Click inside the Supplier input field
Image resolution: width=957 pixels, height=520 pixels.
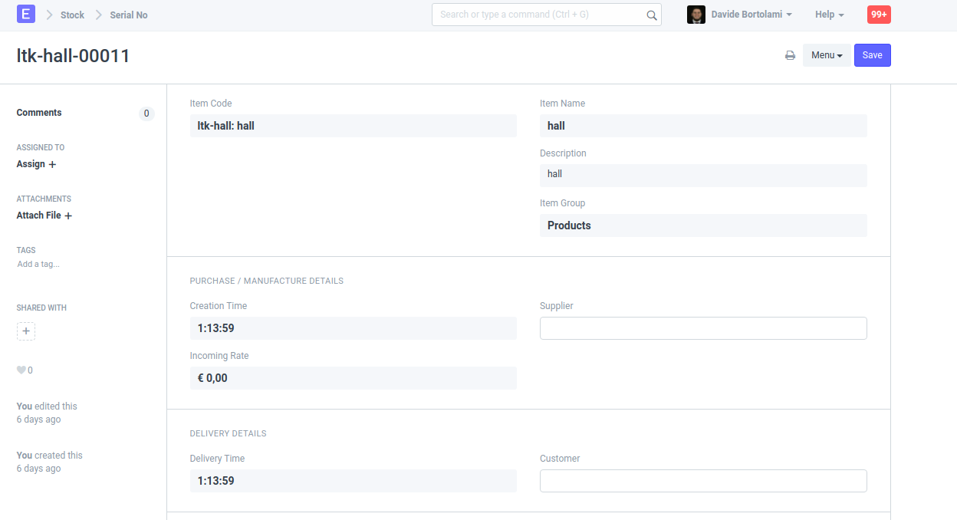pos(703,327)
